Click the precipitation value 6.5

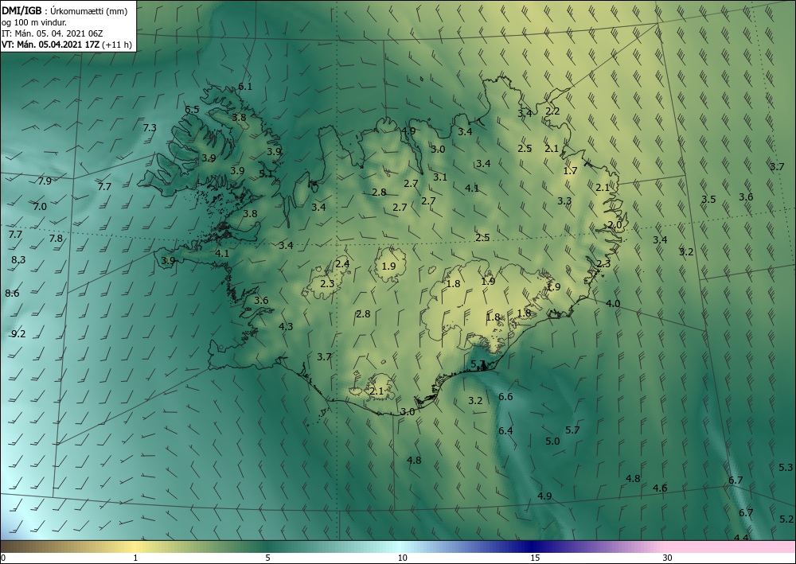tap(192, 109)
